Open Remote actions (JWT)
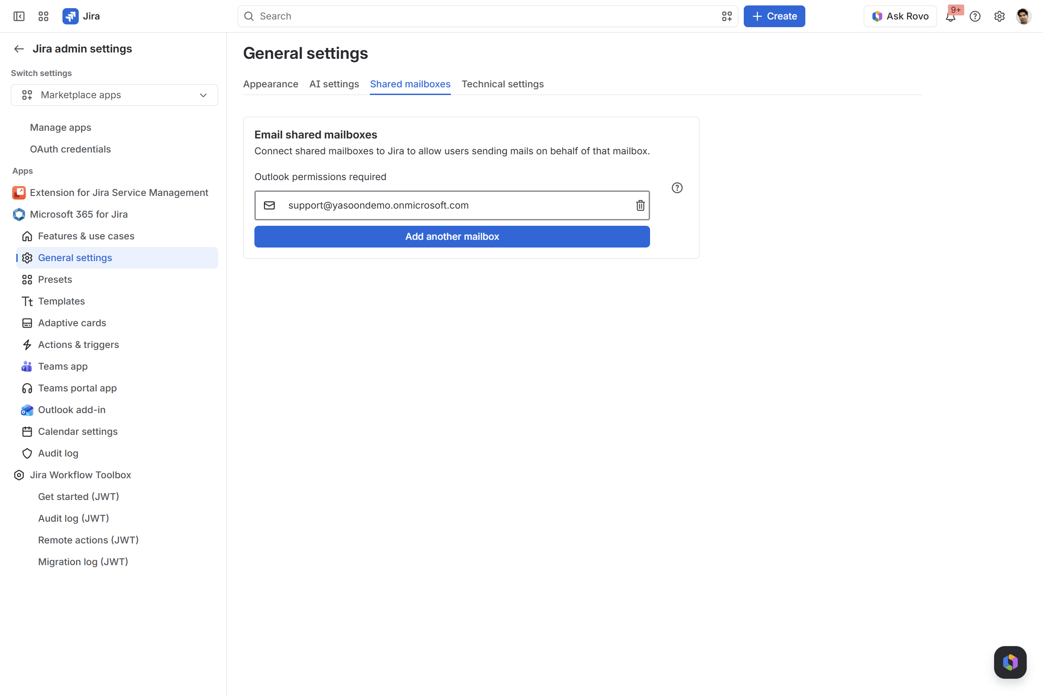Screen dimensions: 1043x695 point(88,540)
